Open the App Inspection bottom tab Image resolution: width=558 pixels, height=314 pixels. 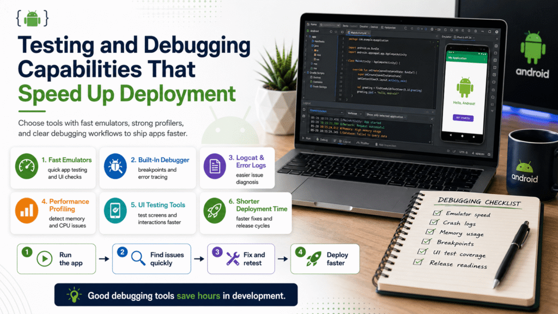[386, 145]
